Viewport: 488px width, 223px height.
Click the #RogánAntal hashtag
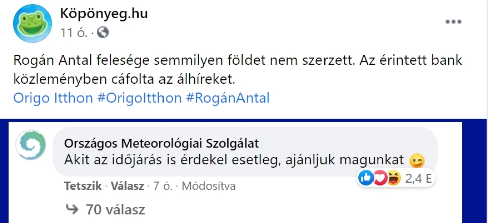[x=227, y=98]
